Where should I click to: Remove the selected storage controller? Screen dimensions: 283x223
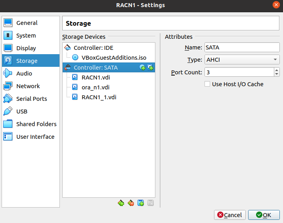pos(131,203)
